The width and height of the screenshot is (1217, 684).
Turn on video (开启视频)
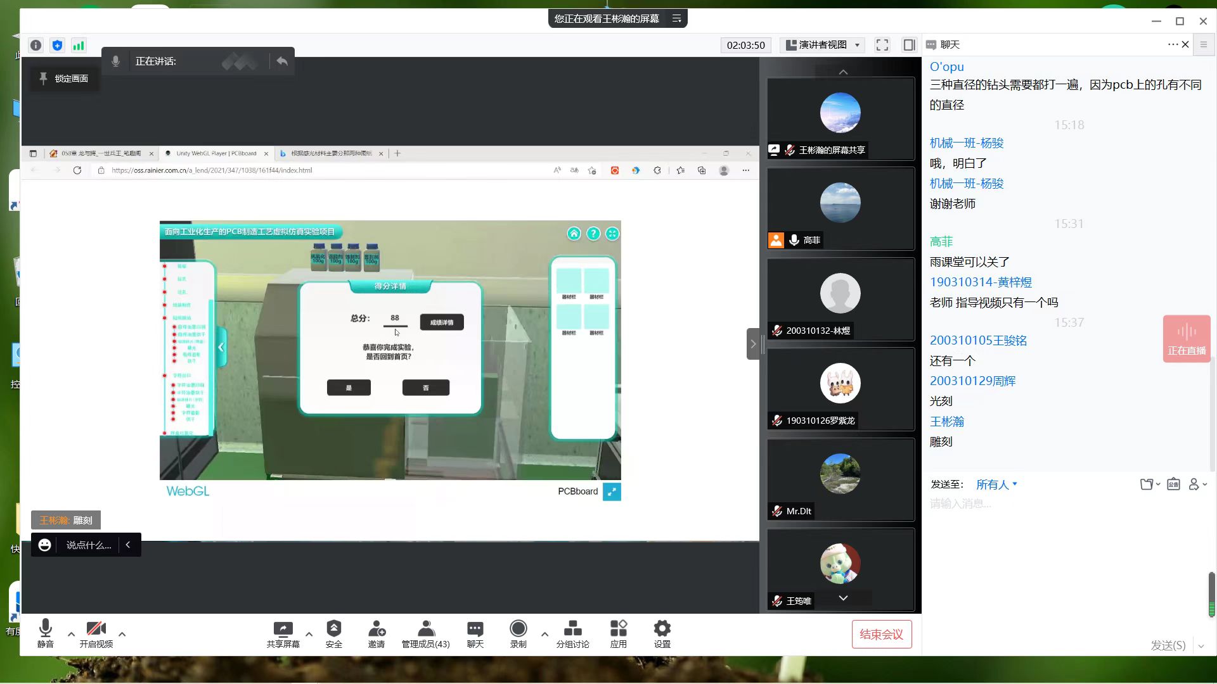click(96, 629)
